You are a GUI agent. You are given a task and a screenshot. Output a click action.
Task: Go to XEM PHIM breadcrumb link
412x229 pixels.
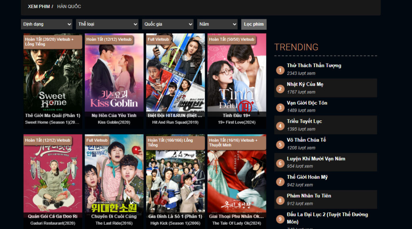(39, 6)
